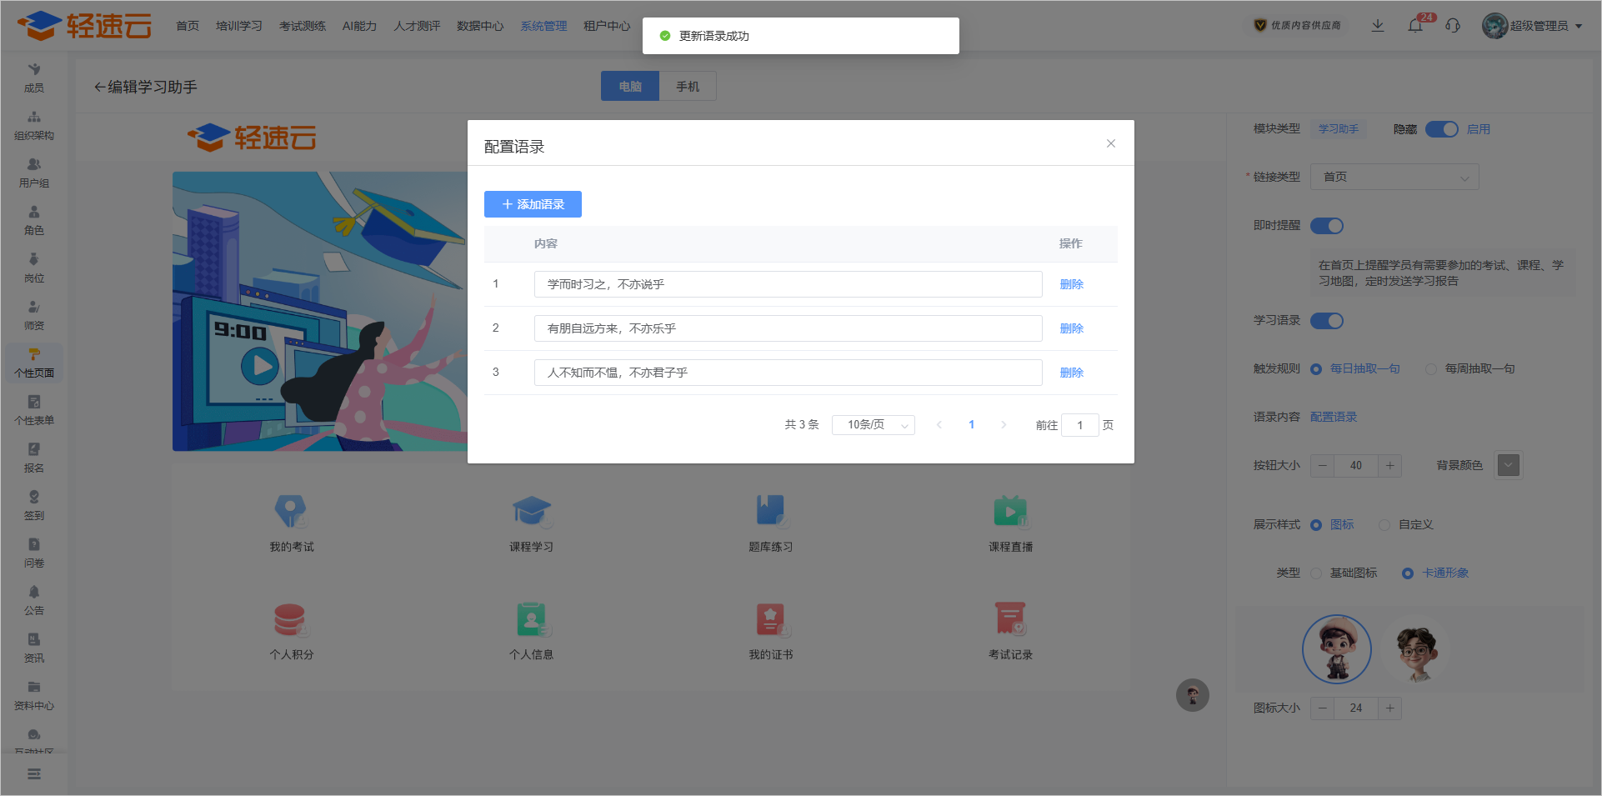The height and width of the screenshot is (796, 1602).
Task: Open the 背景颜色 color picker
Action: (1508, 465)
